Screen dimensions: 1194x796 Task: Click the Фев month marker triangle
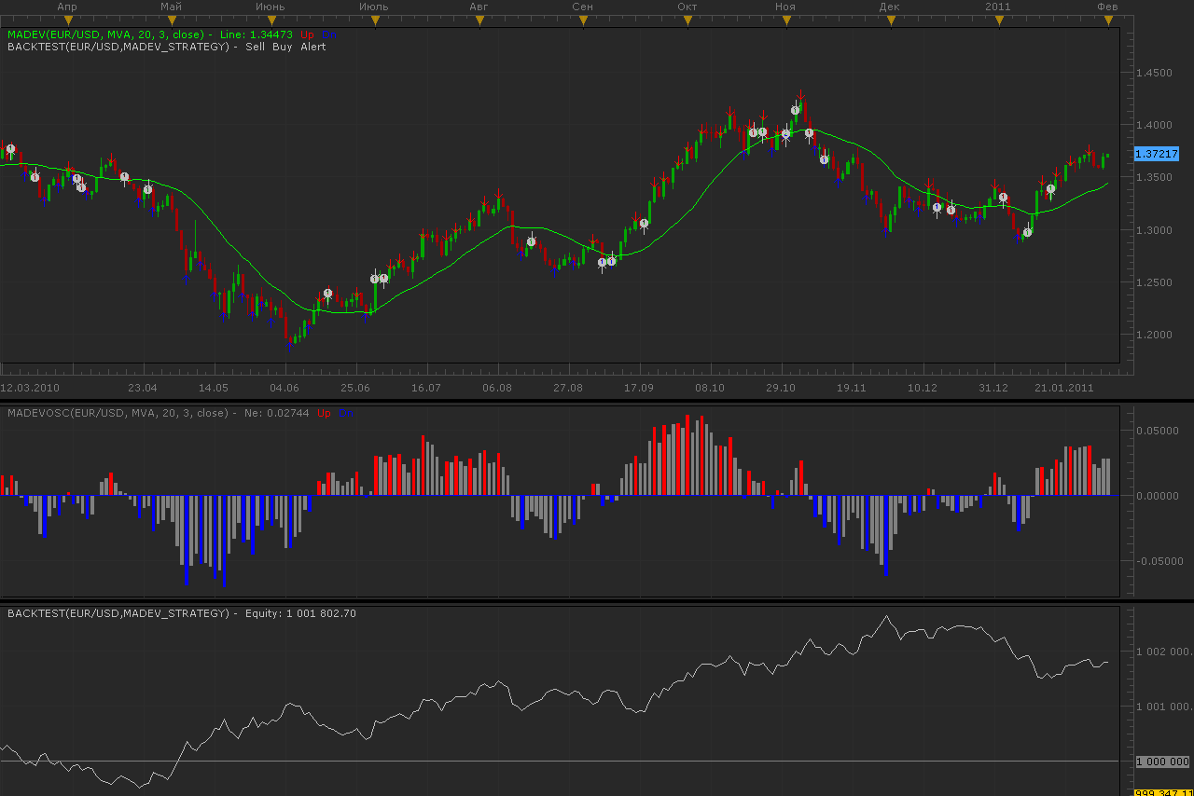click(1108, 21)
